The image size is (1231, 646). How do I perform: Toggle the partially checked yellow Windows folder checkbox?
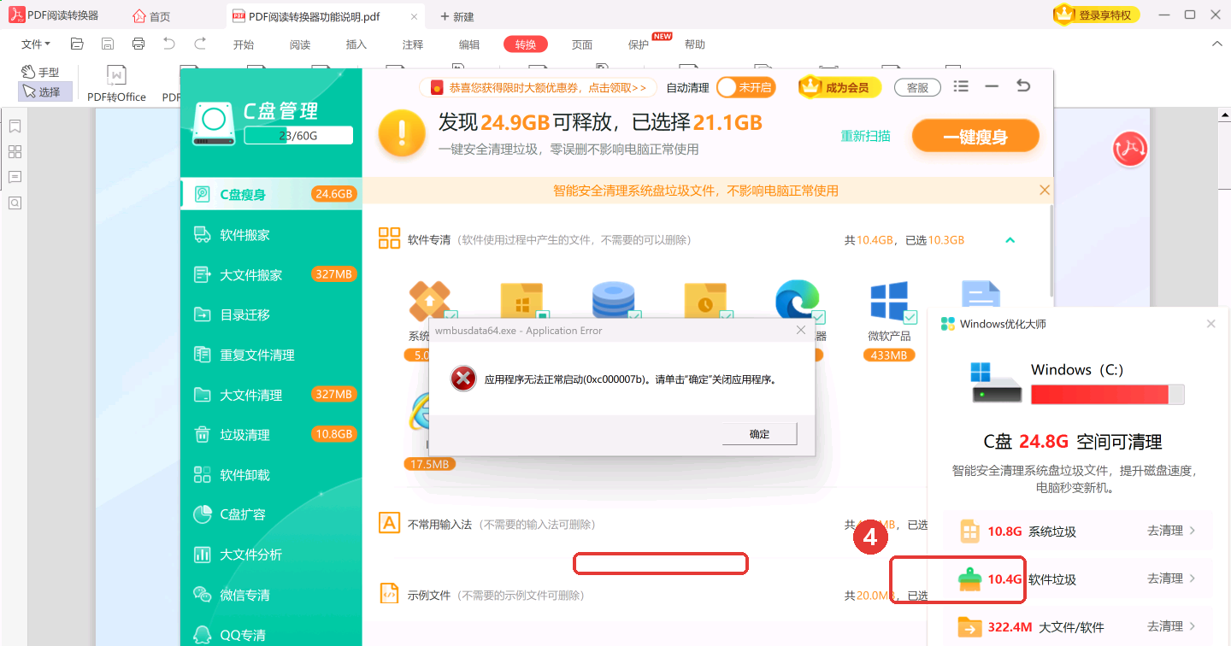[x=542, y=317]
